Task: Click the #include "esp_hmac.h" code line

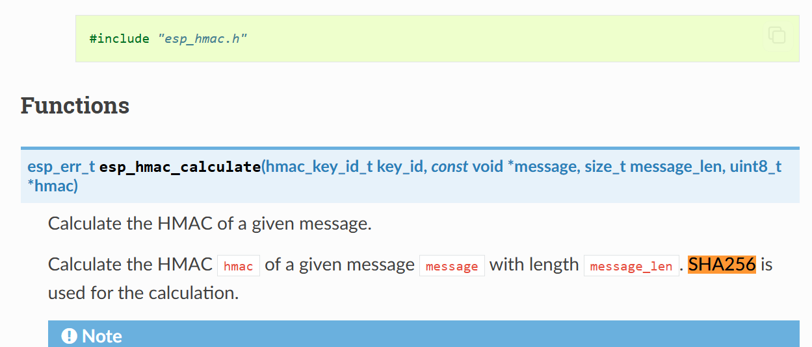Action: [168, 38]
